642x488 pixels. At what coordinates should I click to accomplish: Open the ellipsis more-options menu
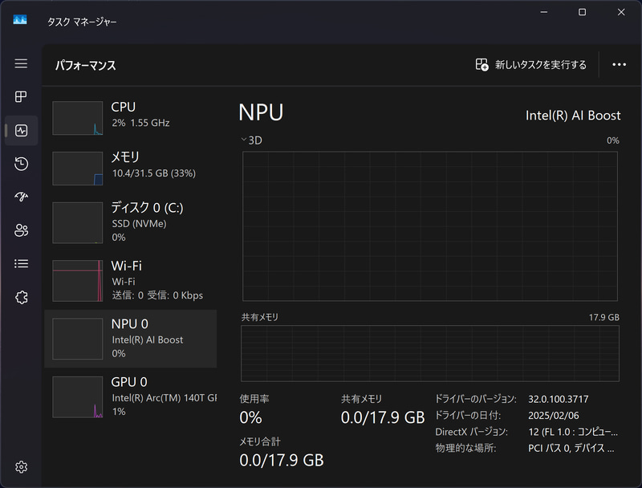[x=619, y=64]
